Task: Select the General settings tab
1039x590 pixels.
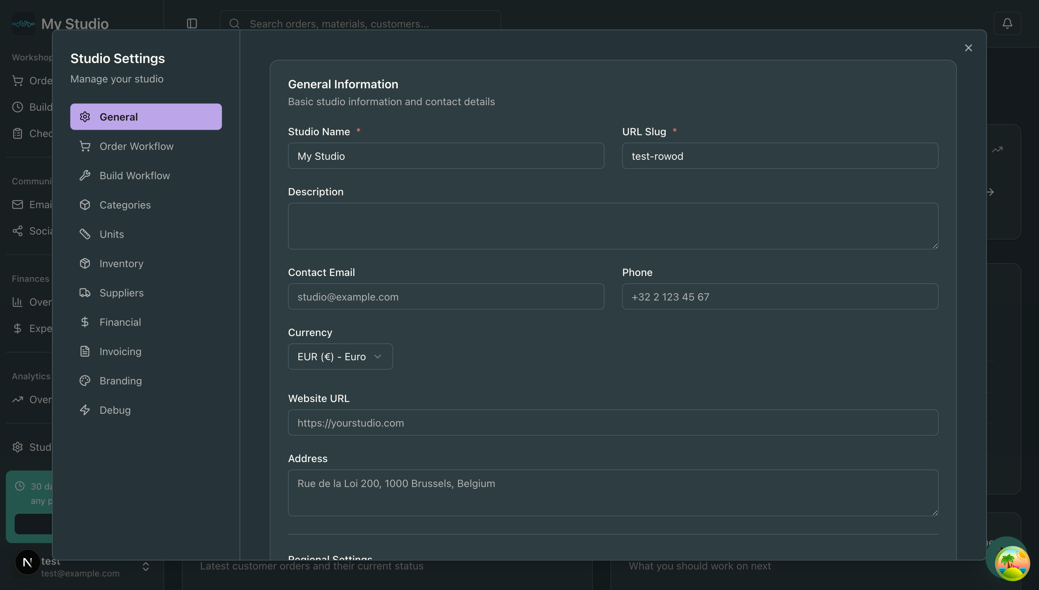Action: (x=118, y=116)
